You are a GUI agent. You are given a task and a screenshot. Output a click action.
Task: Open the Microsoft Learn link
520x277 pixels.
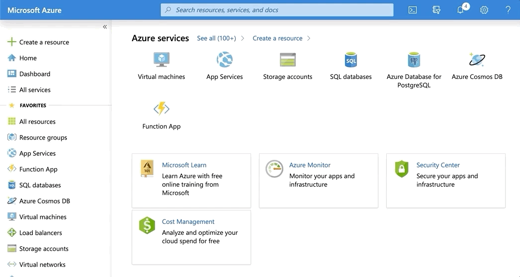click(184, 165)
